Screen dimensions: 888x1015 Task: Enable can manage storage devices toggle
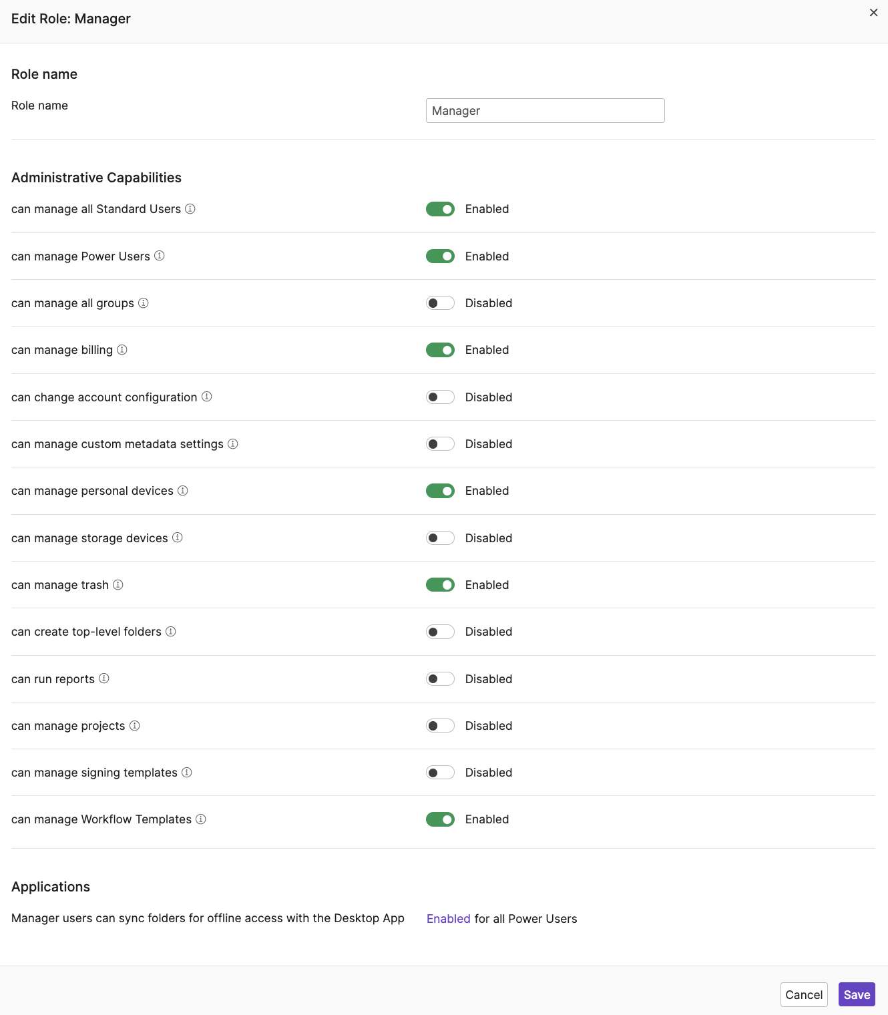[x=440, y=538]
